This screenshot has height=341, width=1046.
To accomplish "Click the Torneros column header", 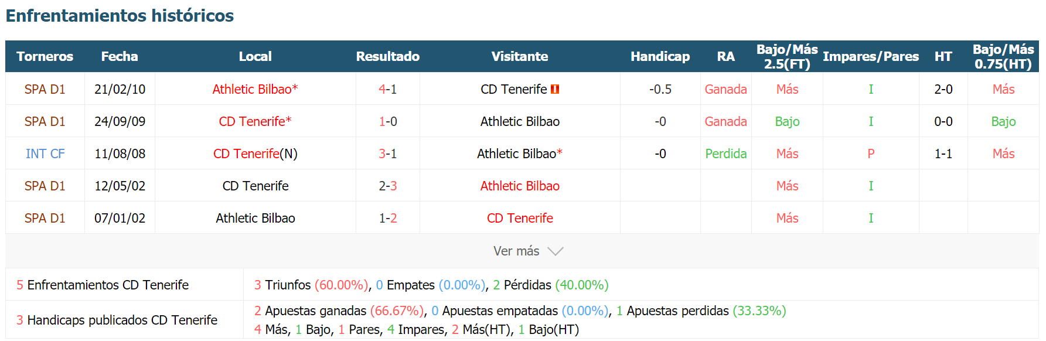I will tap(45, 56).
